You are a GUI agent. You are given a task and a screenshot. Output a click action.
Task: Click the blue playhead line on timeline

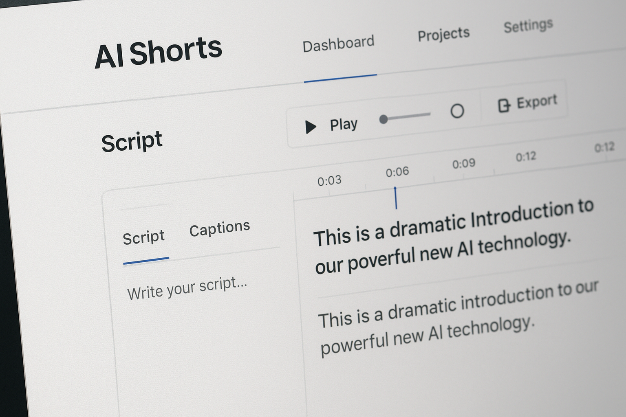click(x=395, y=198)
